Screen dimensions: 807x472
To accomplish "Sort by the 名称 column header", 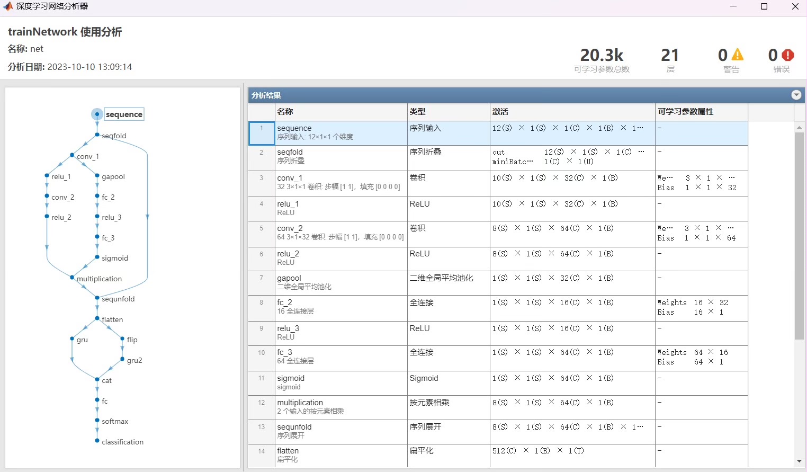I will pos(341,112).
